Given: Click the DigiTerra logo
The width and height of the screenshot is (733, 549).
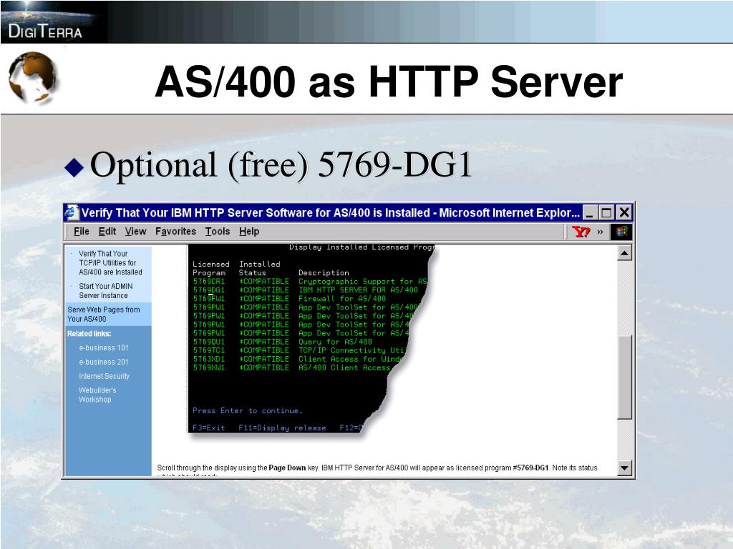Looking at the screenshot, I should [x=45, y=31].
